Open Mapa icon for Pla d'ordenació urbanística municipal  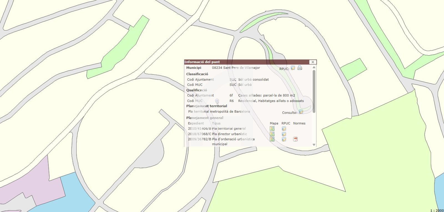[x=272, y=139]
